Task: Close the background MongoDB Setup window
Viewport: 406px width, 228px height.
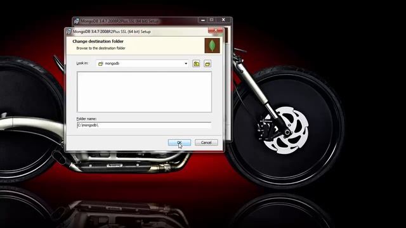Action: (x=223, y=20)
